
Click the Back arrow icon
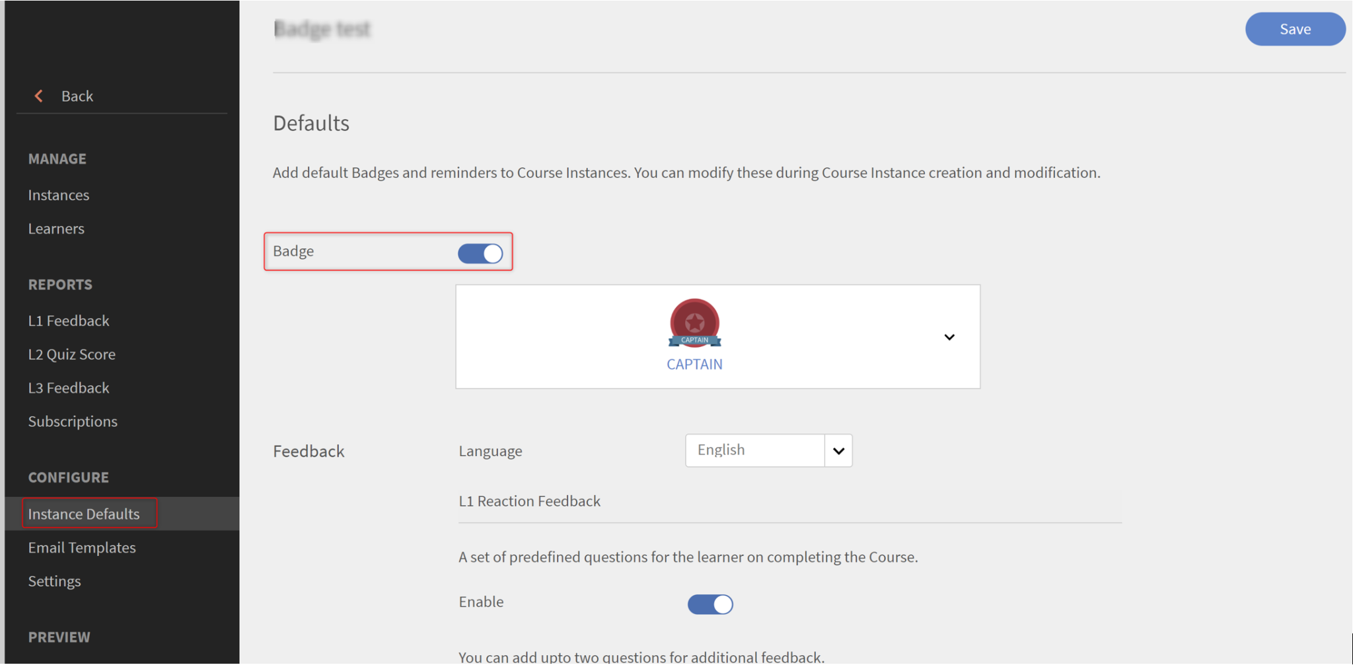click(x=39, y=96)
